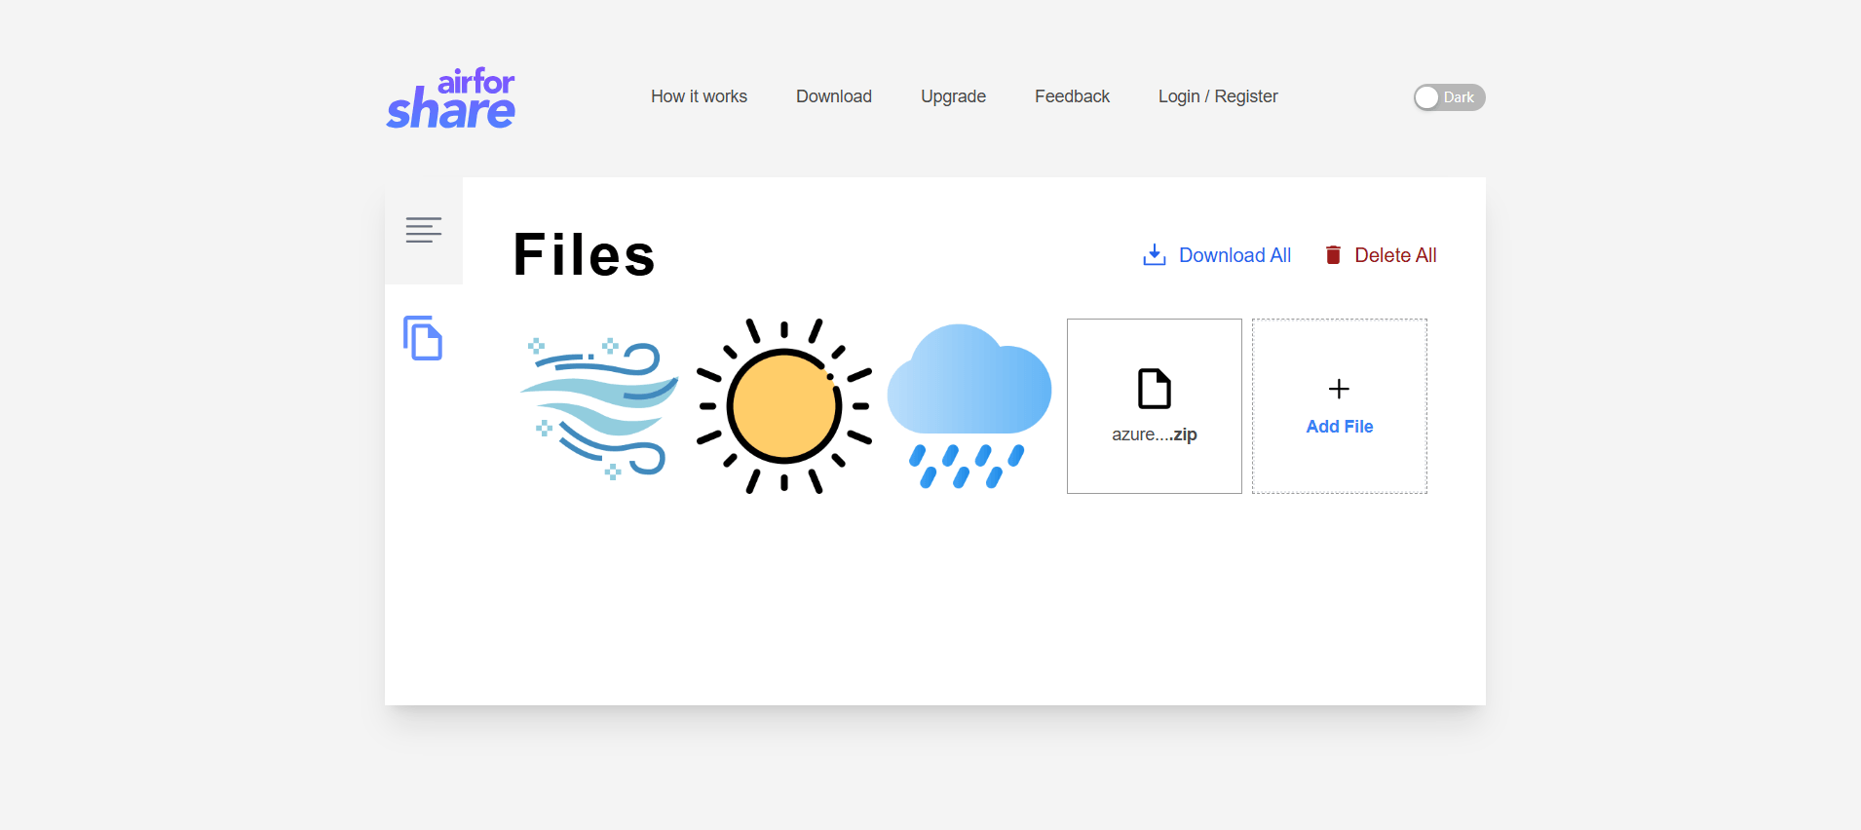Click the red Delete All trash icon

pos(1333,255)
